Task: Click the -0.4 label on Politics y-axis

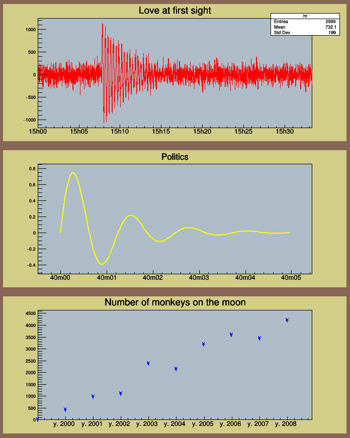Action: [x=31, y=265]
